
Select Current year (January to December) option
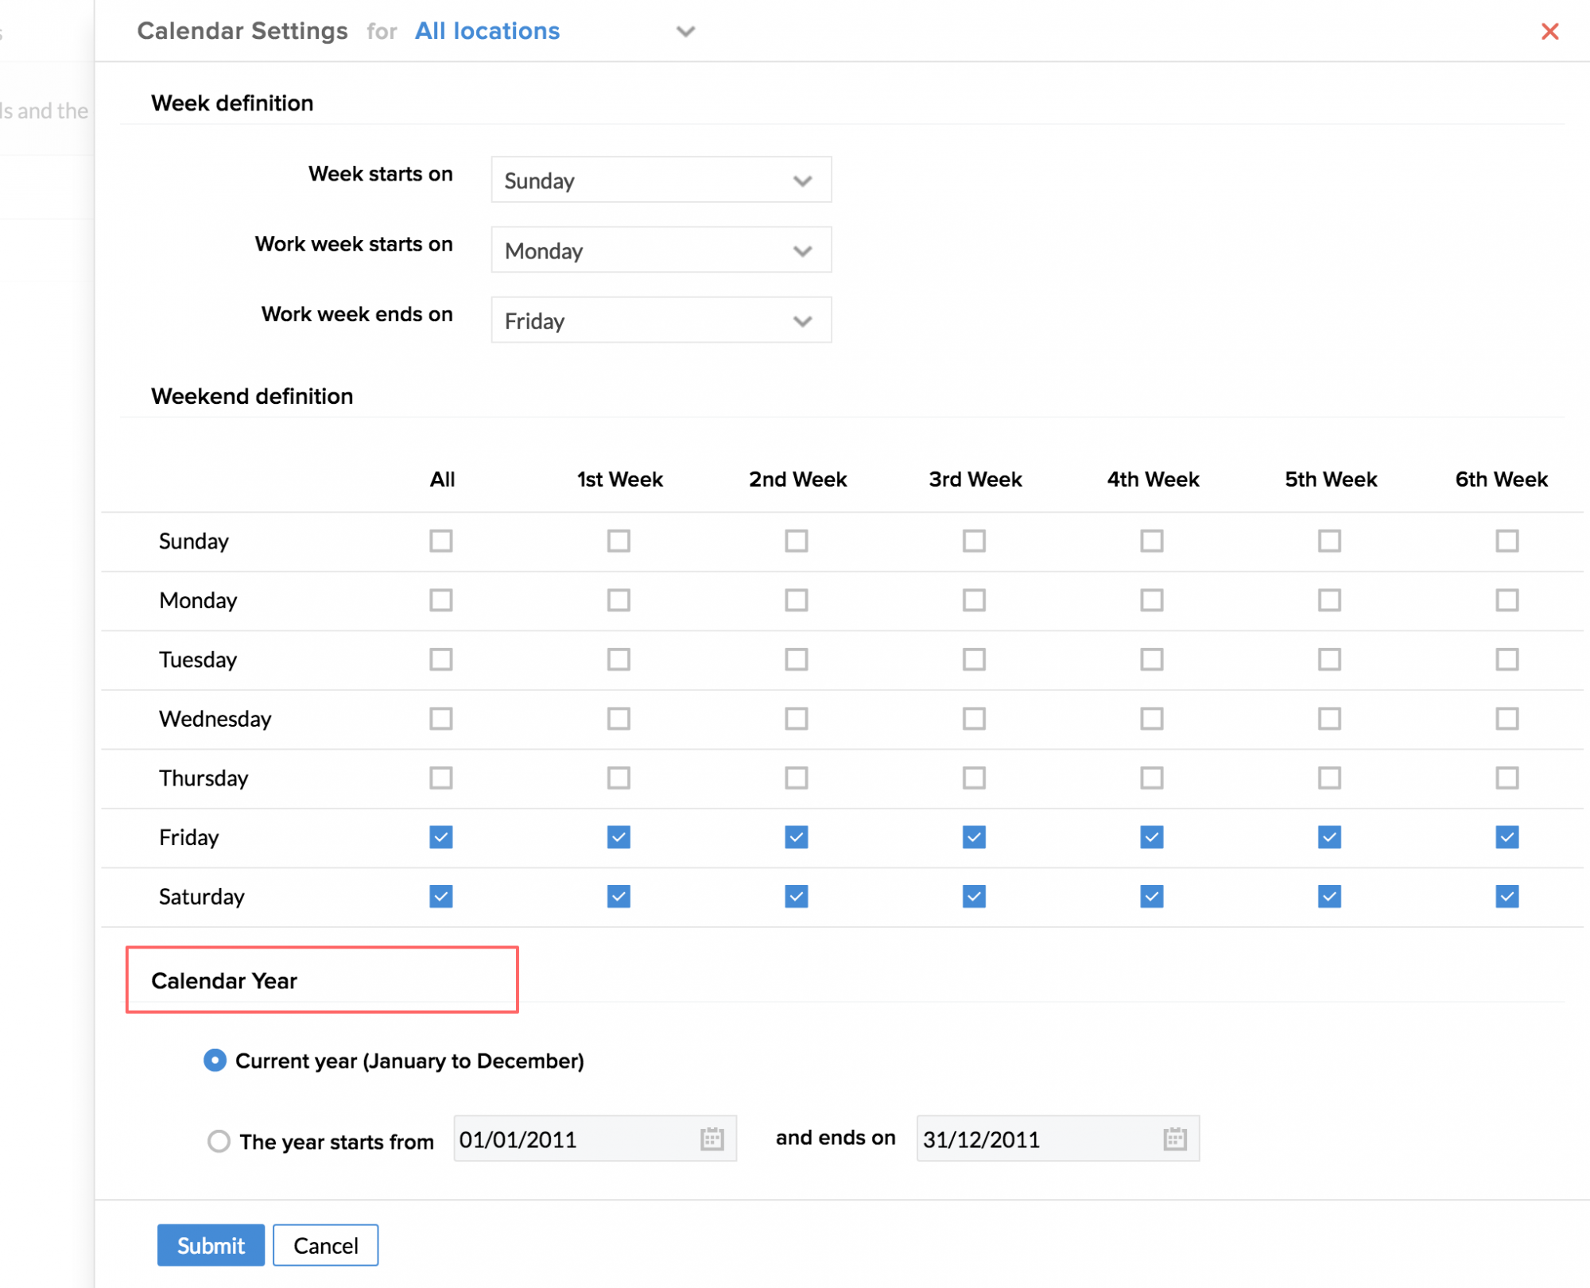215,1061
